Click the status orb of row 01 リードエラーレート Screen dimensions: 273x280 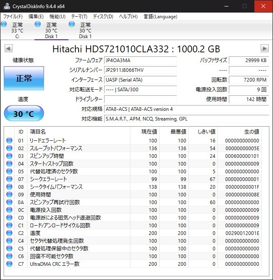[x=9, y=140]
